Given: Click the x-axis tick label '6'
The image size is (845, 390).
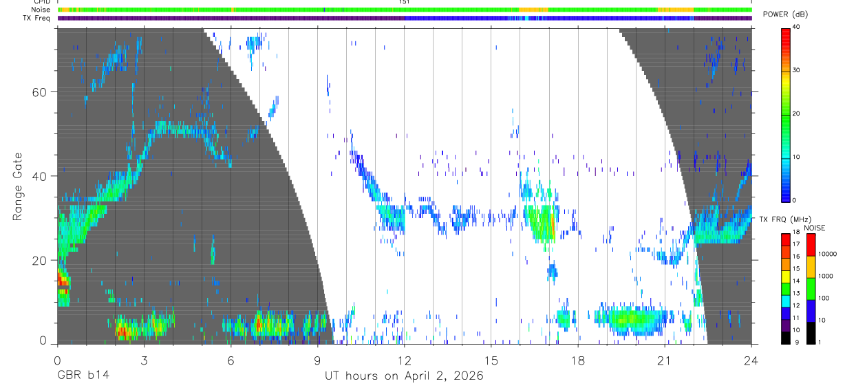Looking at the screenshot, I should point(231,360).
